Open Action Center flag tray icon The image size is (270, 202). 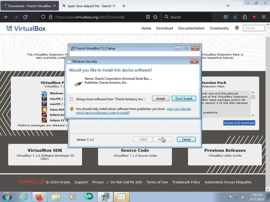click(230, 197)
